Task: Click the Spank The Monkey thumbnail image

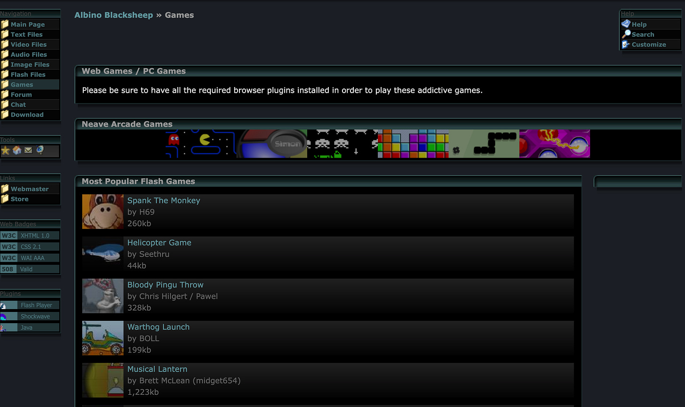Action: (x=103, y=212)
